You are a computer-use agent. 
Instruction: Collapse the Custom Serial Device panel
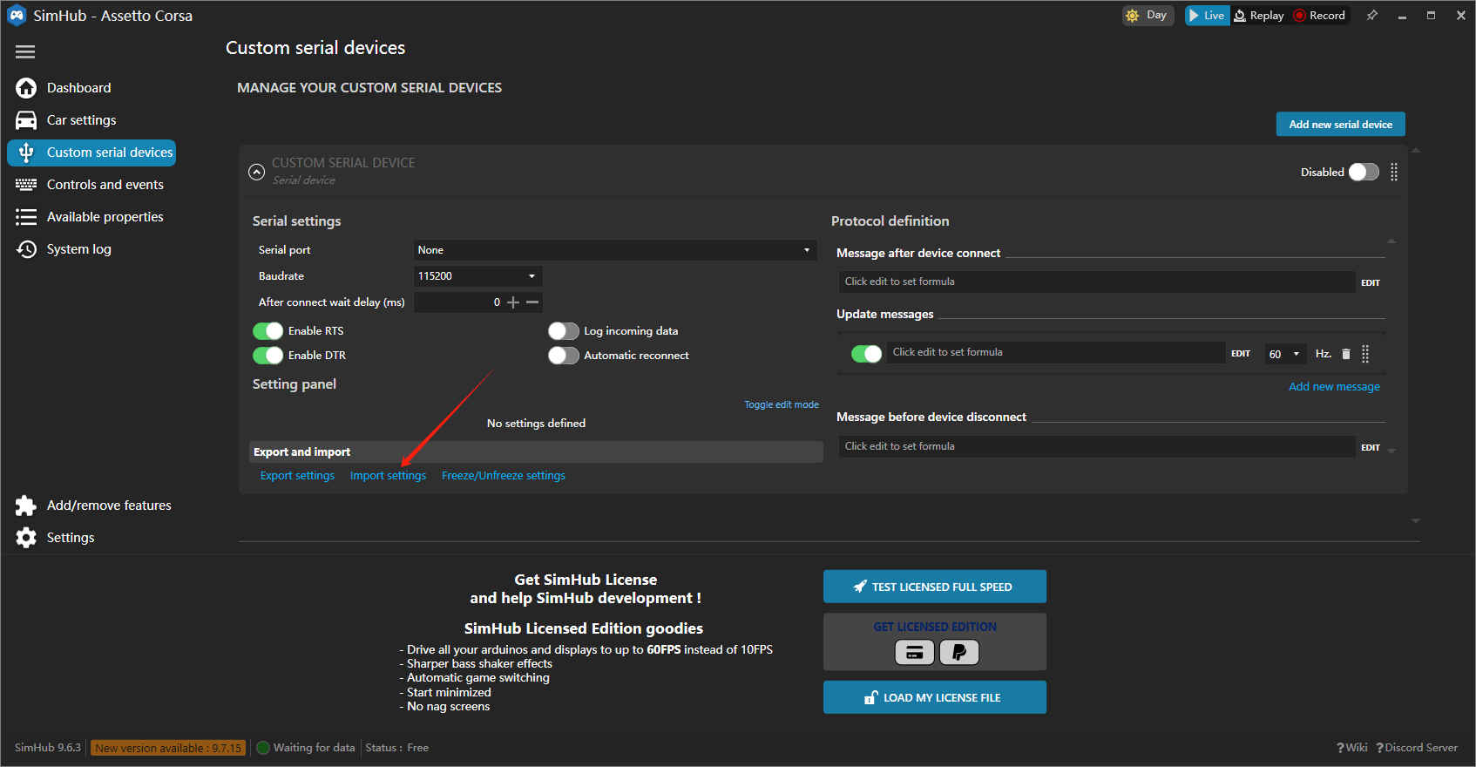coord(256,172)
